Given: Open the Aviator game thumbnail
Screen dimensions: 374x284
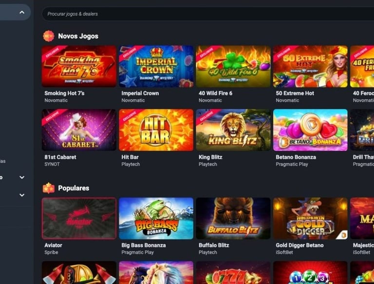Looking at the screenshot, I should [x=79, y=218].
